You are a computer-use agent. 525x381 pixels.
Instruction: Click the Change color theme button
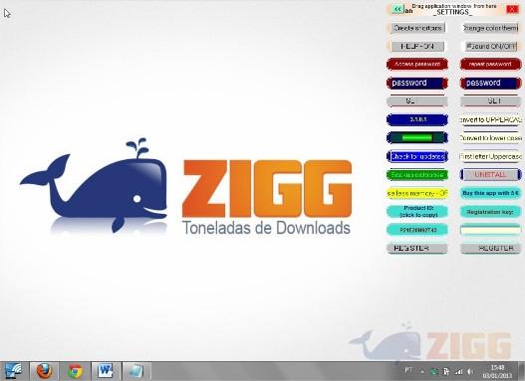(x=490, y=28)
